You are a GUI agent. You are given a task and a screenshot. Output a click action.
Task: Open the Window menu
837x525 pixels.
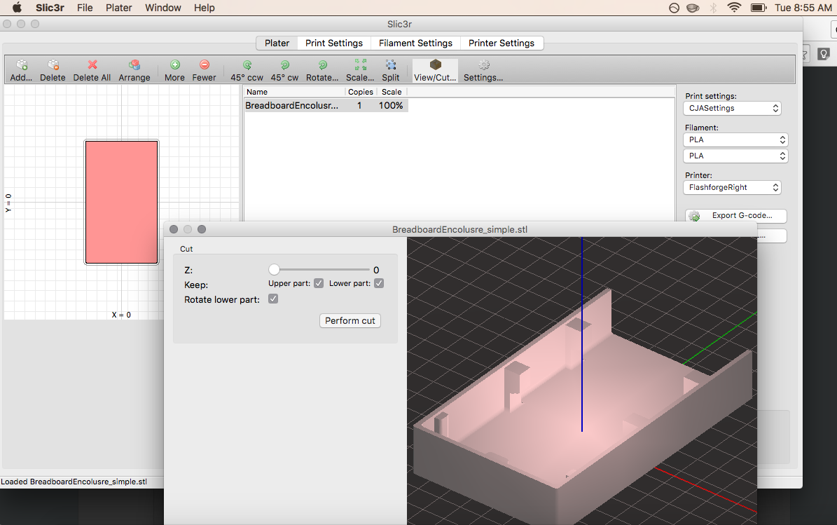(x=162, y=8)
